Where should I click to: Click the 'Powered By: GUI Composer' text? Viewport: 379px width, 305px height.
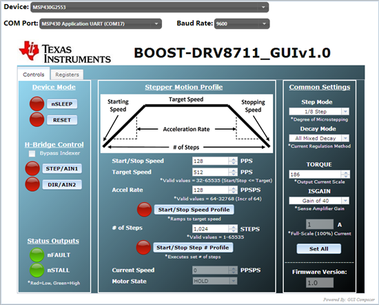pos(349,299)
